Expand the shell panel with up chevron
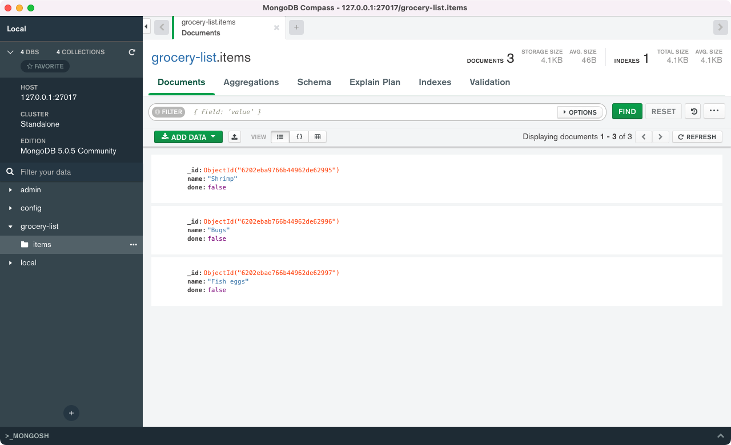The width and height of the screenshot is (731, 445). coord(720,436)
